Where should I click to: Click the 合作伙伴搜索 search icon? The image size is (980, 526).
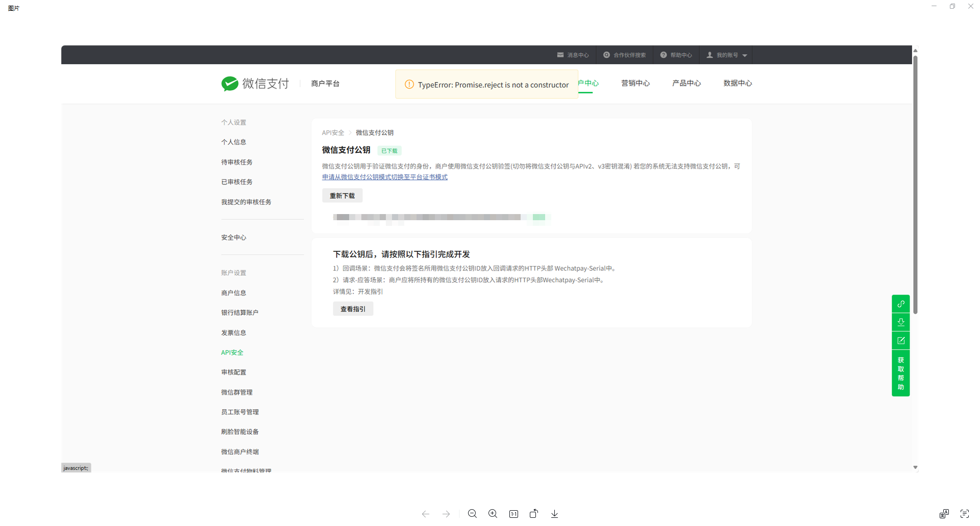[606, 55]
